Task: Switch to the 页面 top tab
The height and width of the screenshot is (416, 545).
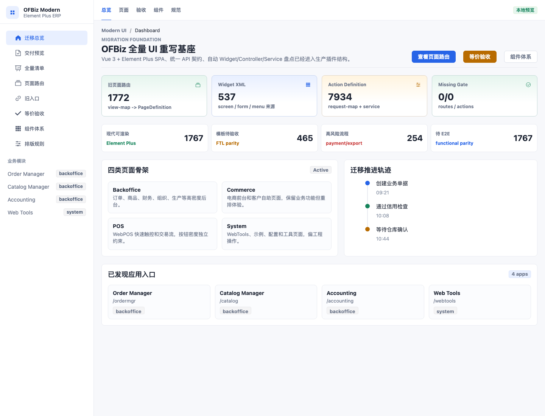Action: tap(124, 10)
